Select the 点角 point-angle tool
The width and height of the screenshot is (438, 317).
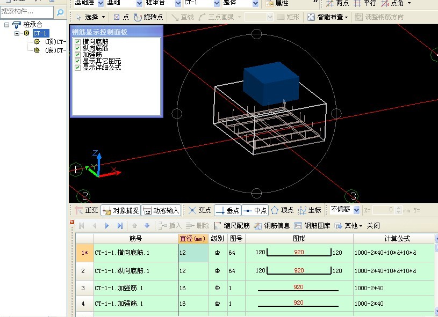(x=393, y=3)
